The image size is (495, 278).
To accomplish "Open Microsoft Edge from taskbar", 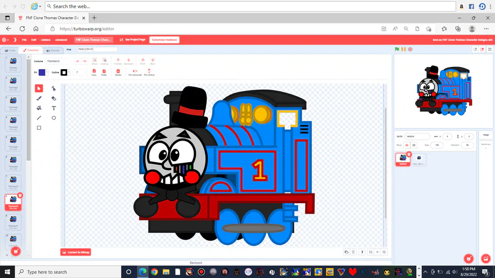I will tap(142, 272).
